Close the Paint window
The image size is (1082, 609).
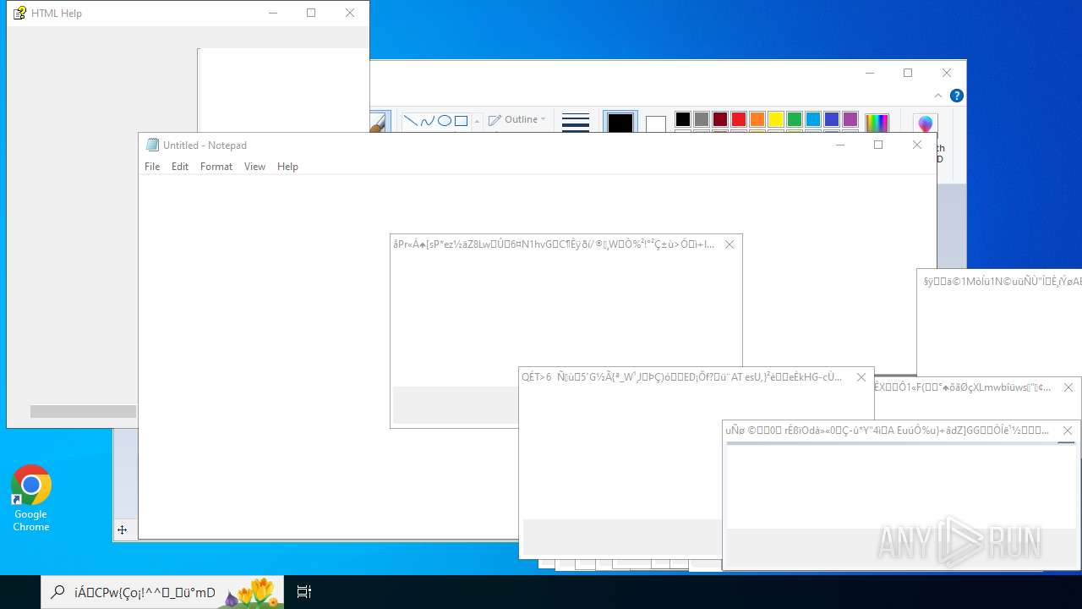[x=947, y=73]
